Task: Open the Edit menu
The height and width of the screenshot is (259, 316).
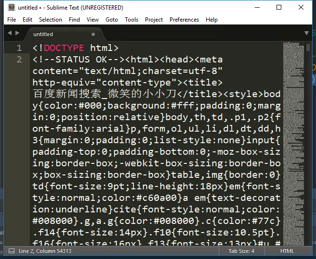Action: pyautogui.click(x=27, y=20)
